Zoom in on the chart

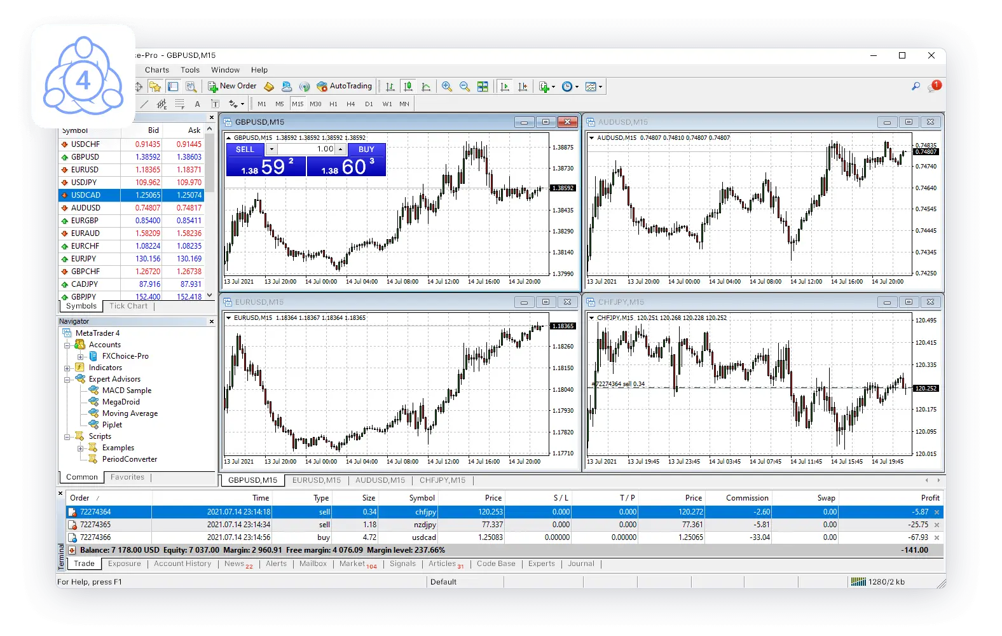tap(447, 86)
